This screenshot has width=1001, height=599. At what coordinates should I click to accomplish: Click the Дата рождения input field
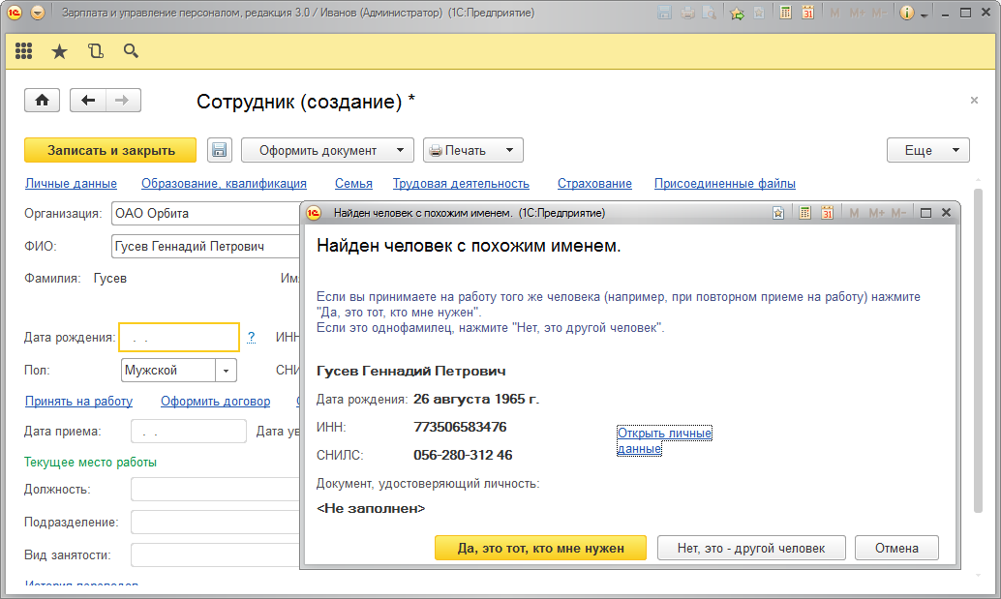178,338
